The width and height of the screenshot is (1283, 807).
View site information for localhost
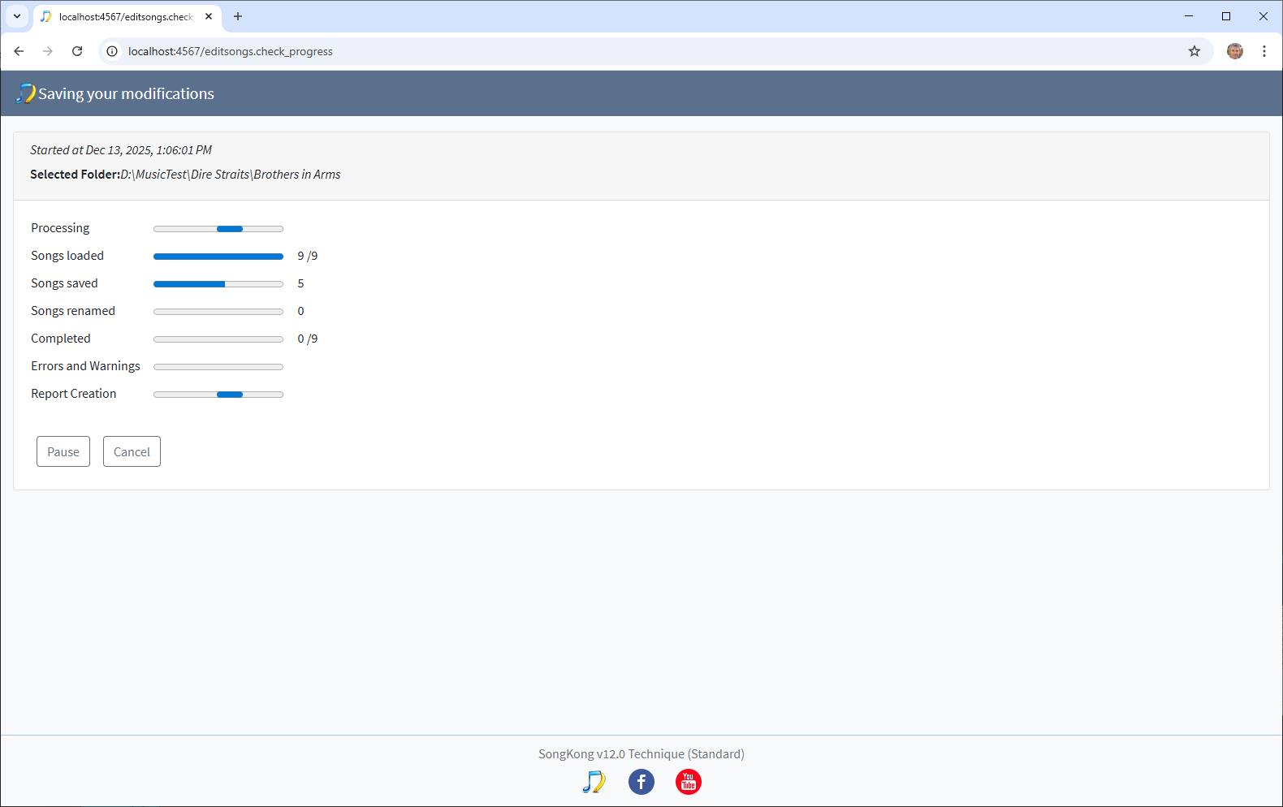(x=112, y=51)
